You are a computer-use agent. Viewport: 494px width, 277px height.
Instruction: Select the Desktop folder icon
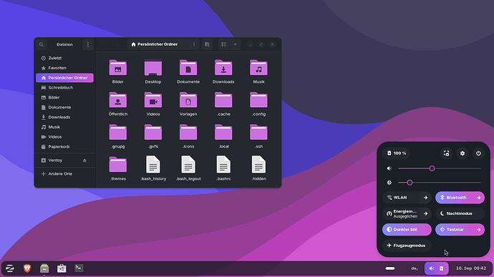[153, 68]
